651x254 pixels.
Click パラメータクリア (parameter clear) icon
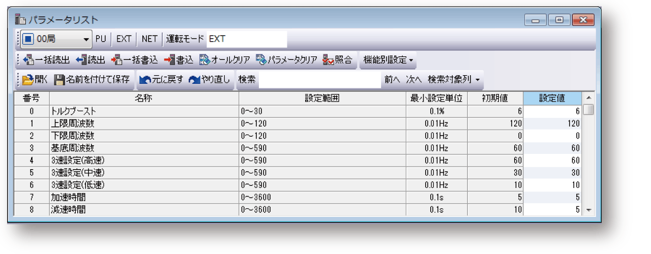(261, 60)
